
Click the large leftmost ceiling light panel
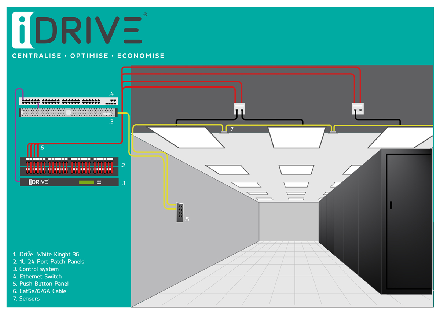(186, 137)
